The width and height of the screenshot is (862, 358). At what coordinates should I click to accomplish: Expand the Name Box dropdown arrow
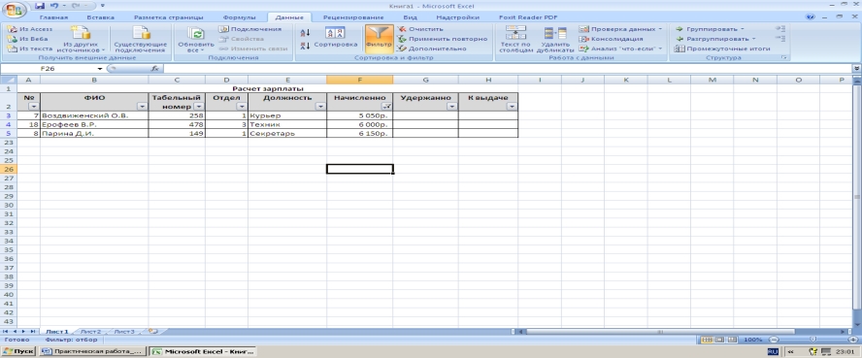[100, 69]
